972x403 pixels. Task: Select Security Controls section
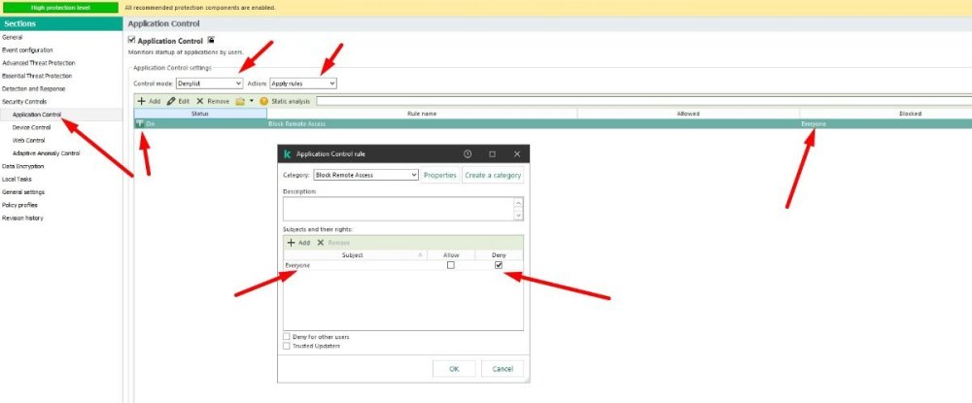pos(24,102)
